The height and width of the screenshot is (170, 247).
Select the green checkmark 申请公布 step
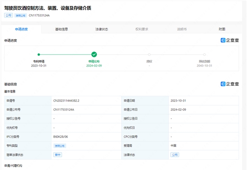click(x=94, y=54)
